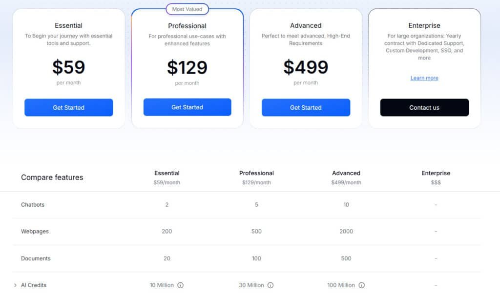Click the Enterprise card title

point(424,25)
